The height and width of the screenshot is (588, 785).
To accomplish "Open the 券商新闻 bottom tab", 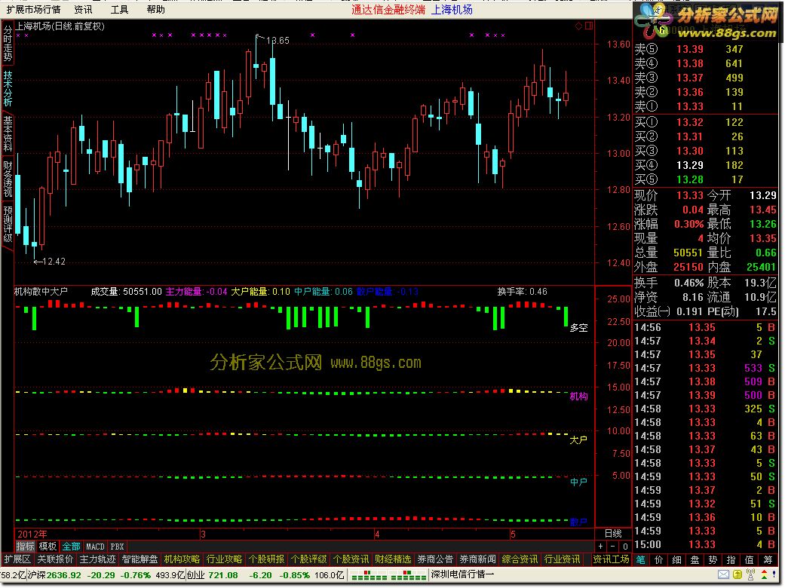I will point(477,559).
